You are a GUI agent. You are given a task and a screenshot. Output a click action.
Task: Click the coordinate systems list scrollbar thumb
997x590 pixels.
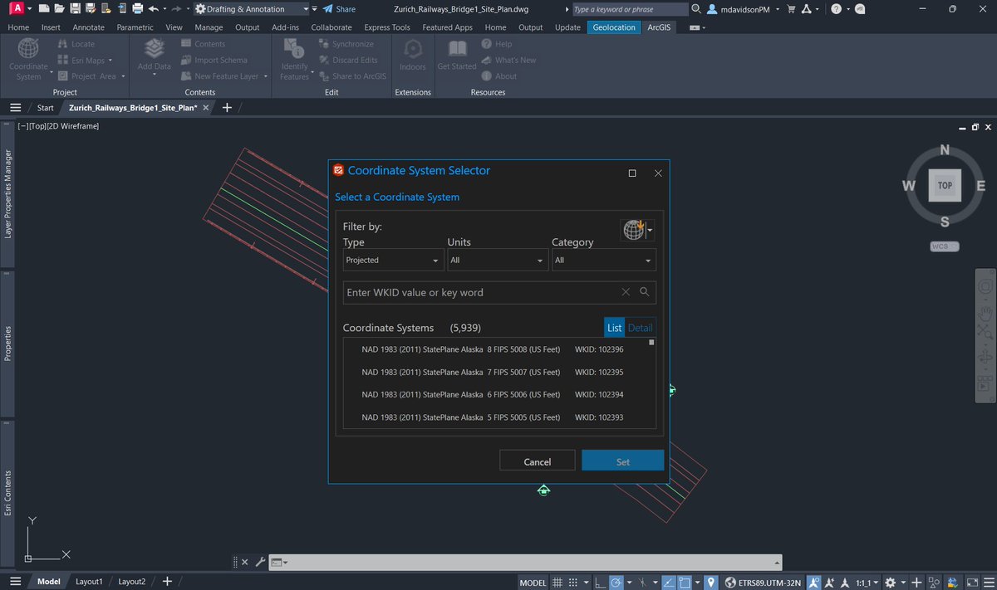(651, 342)
